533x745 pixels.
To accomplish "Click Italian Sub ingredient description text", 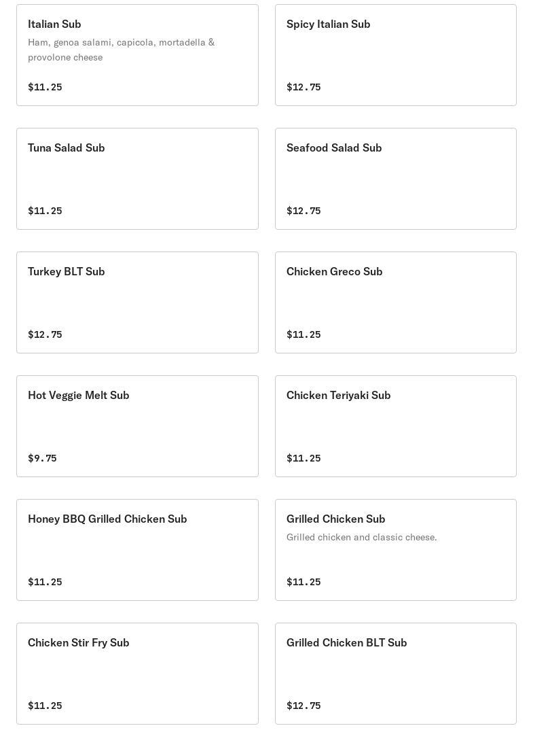I will (122, 50).
